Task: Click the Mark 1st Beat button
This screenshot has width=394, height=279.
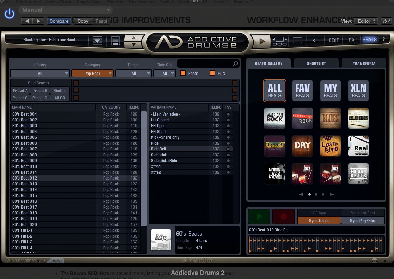Action: click(363, 213)
